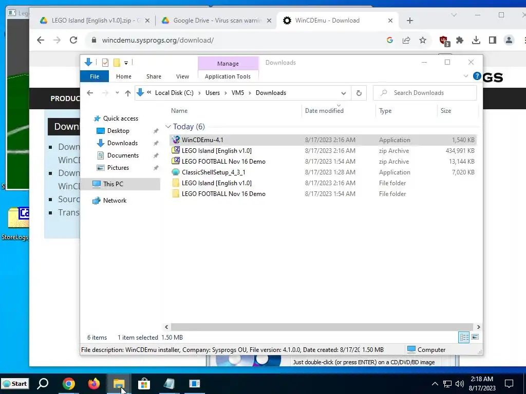Open the Home ribbon tab
526x394 pixels.
pyautogui.click(x=124, y=76)
